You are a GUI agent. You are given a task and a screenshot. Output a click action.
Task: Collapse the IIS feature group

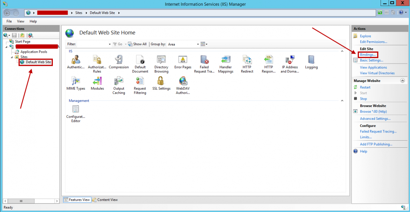[342, 51]
